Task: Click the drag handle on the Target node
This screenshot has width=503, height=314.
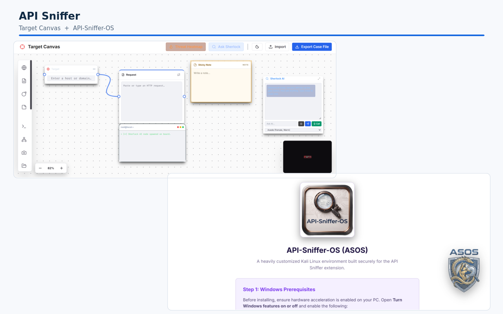Action: tap(94, 69)
